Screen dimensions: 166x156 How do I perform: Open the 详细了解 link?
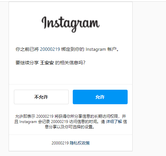click(x=114, y=122)
